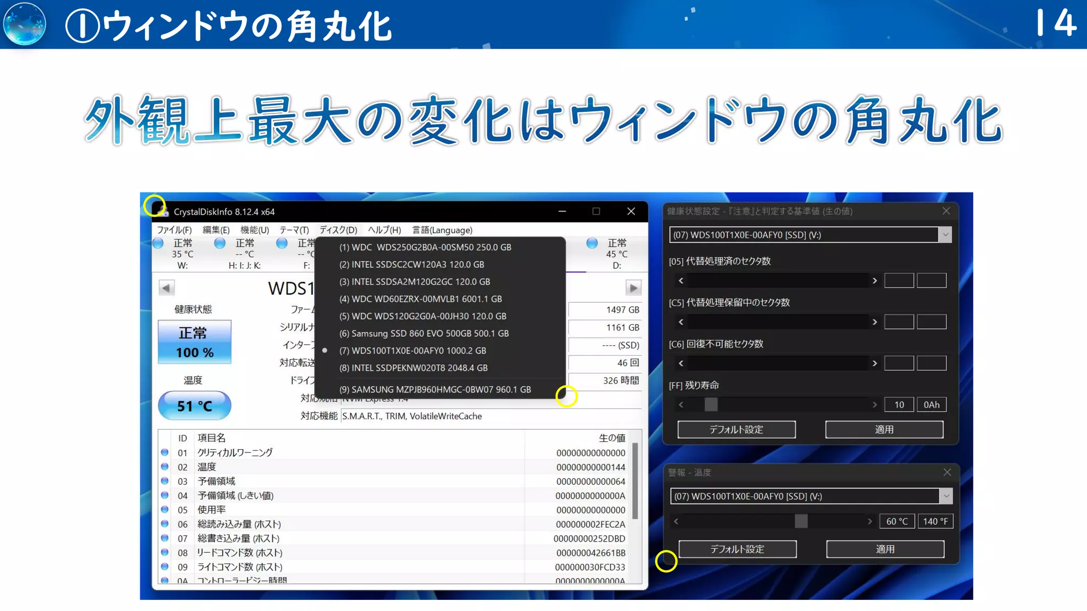Open the 編集(E) menu
Screen dimensions: 1087x611
coord(216,230)
